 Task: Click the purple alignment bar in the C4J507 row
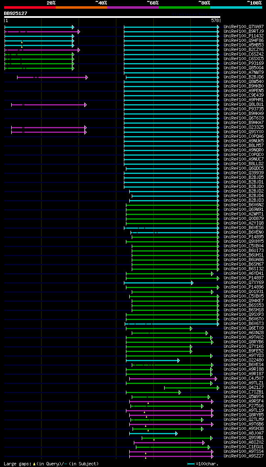173,379
